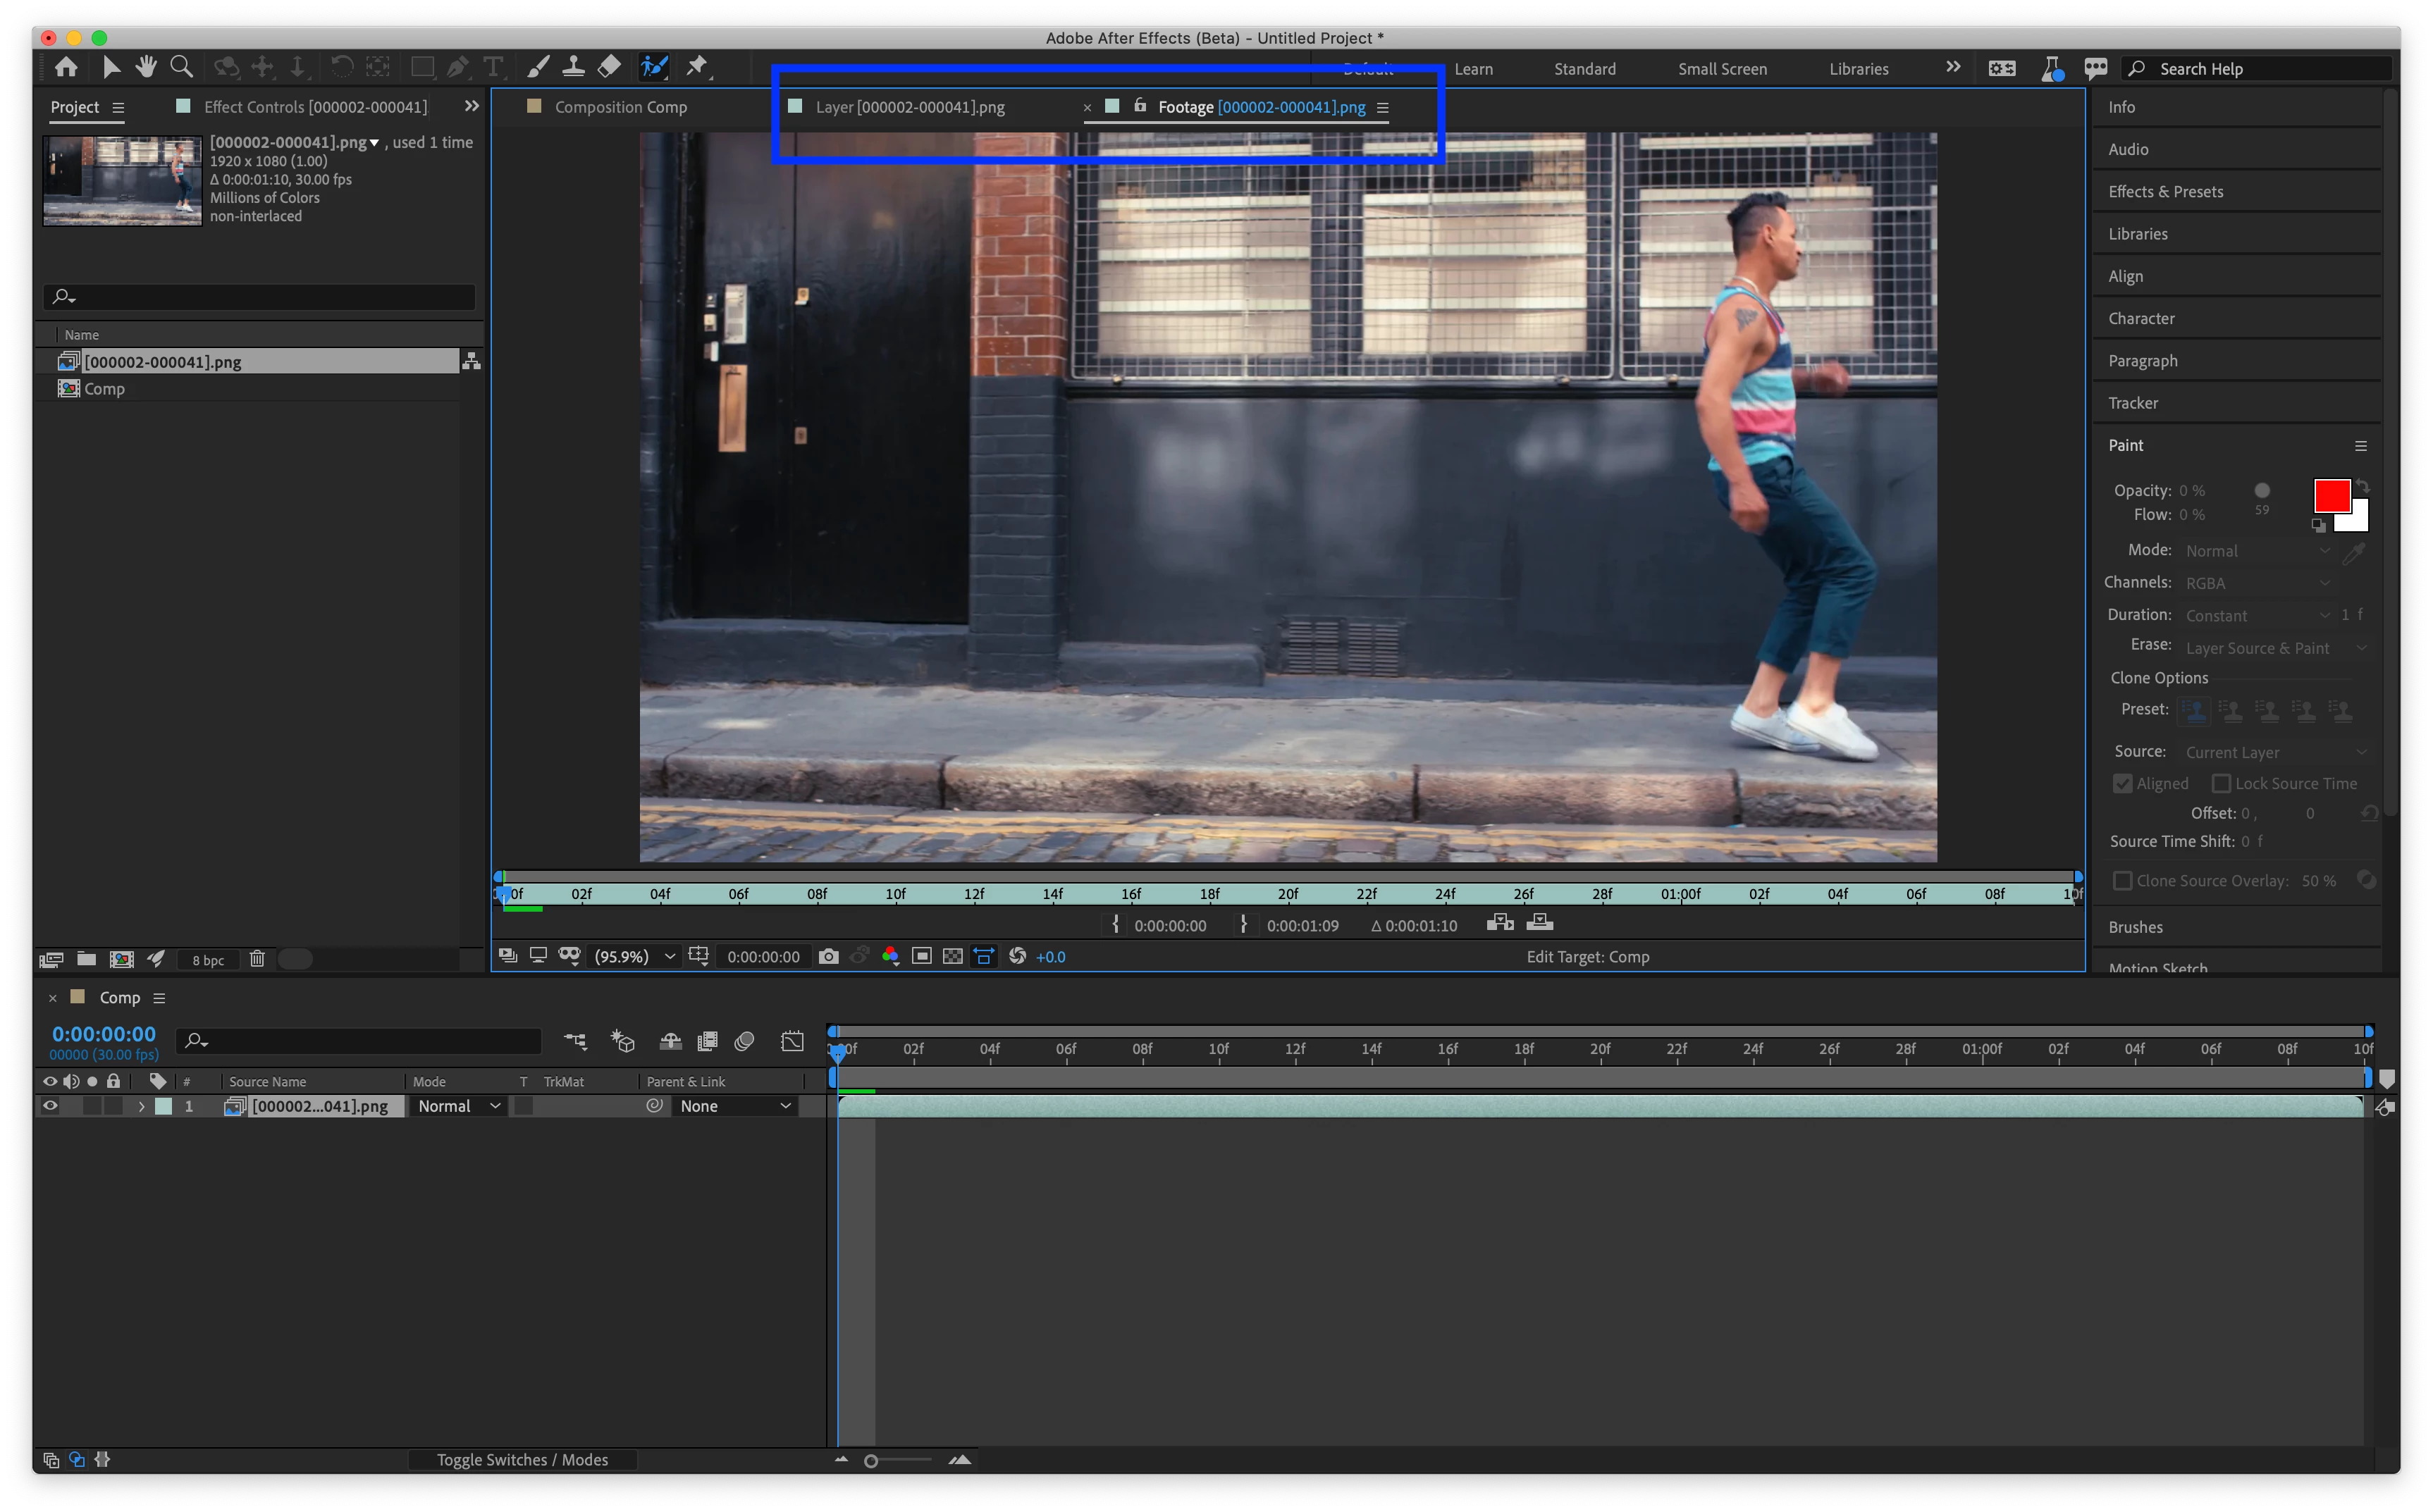Toggle the Aligned checkbox in Paint panel
This screenshot has height=1512, width=2433.
2122,783
